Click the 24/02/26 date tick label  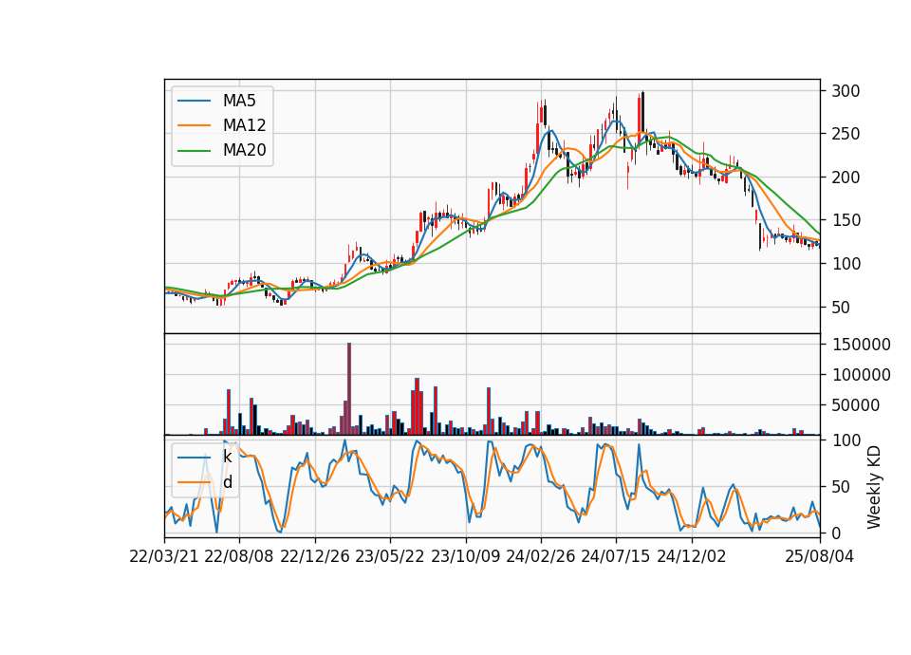tap(541, 556)
